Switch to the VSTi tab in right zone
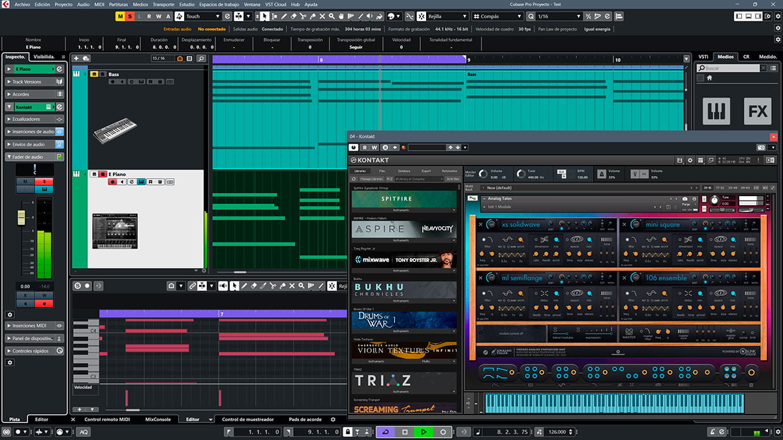The image size is (783, 440). 703,57
